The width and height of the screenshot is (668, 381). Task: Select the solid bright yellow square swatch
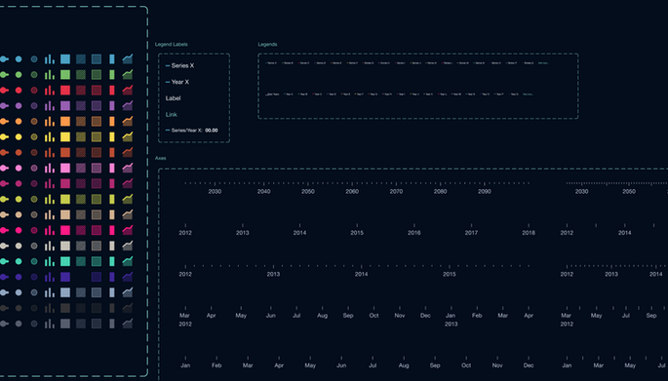(x=65, y=137)
